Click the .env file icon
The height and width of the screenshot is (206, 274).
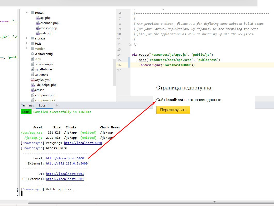[33, 59]
